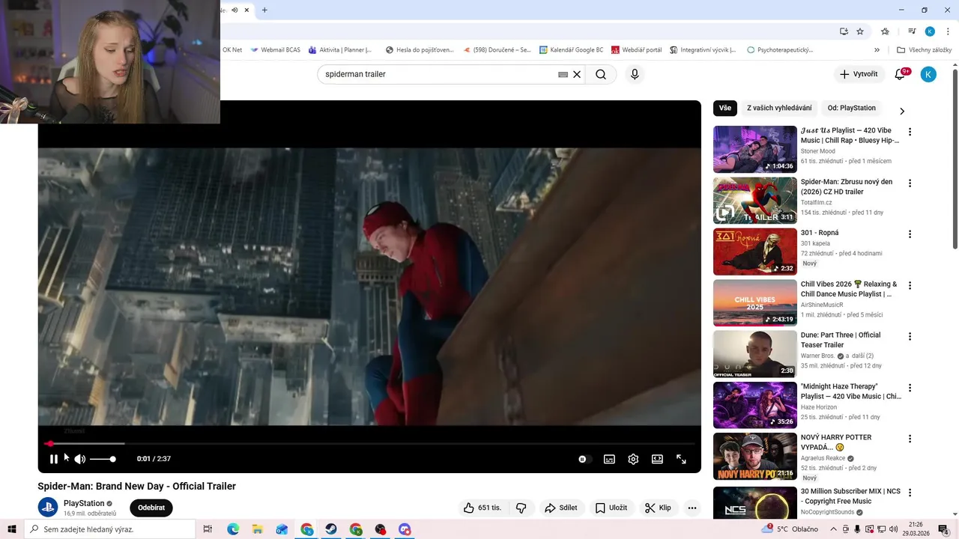This screenshot has width=959, height=539.
Task: Start voice search with microphone
Action: click(x=635, y=74)
